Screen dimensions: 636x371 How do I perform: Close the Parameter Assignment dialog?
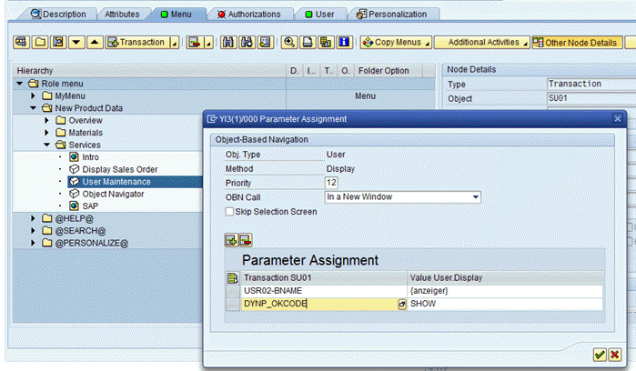pos(617,119)
